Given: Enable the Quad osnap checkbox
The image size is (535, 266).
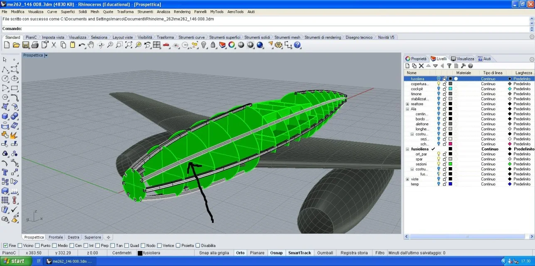Looking at the screenshot, I should pyautogui.click(x=127, y=246).
